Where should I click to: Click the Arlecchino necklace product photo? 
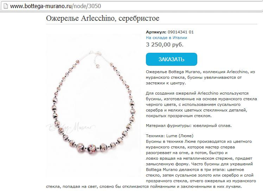point(94,105)
